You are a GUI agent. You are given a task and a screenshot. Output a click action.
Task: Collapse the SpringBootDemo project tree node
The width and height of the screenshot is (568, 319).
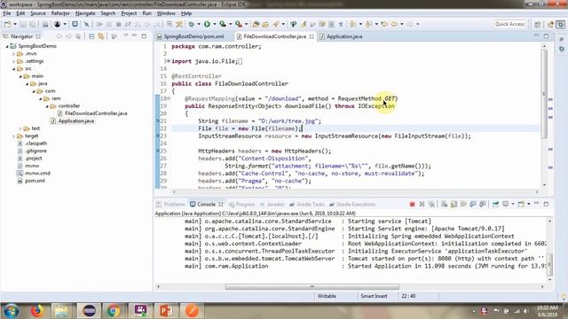click(7, 46)
